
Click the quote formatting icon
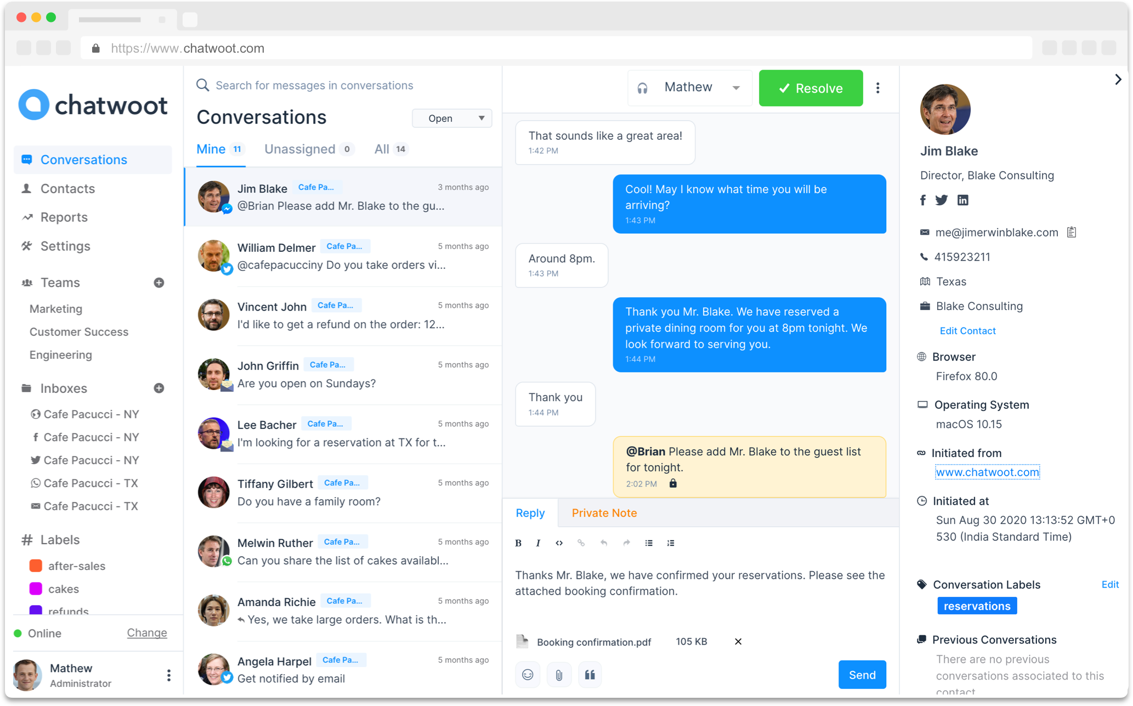coord(590,674)
